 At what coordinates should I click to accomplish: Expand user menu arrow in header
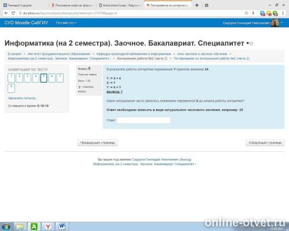click(282, 23)
